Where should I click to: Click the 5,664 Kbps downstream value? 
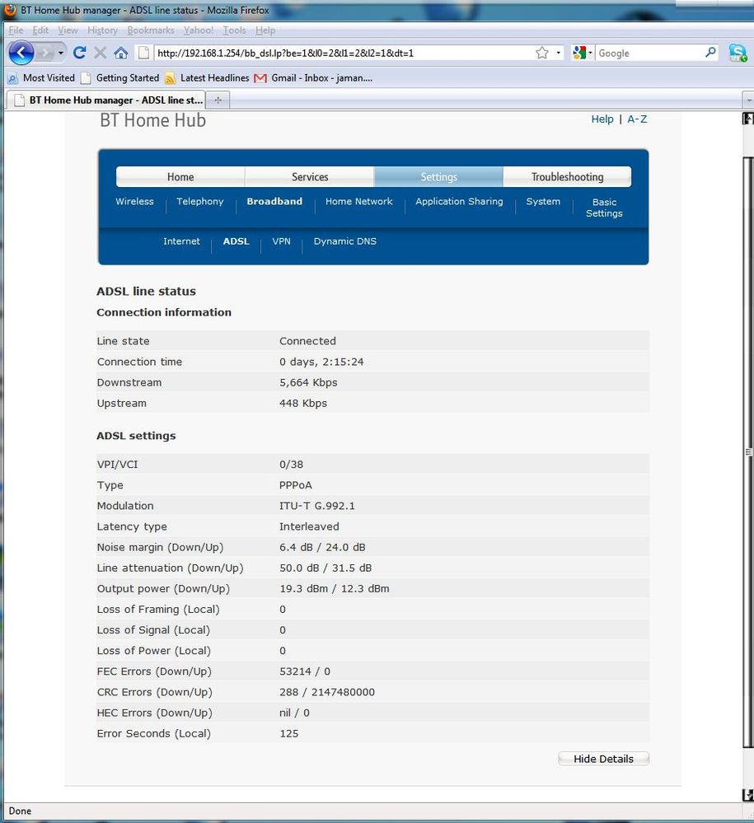(x=308, y=382)
